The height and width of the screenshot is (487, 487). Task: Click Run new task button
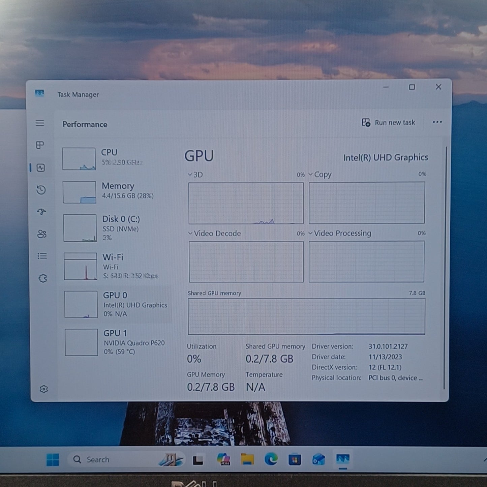(x=388, y=123)
